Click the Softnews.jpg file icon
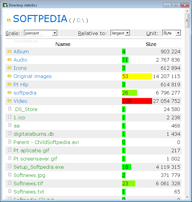Viewport: 192px width, 202px height. 10,175
